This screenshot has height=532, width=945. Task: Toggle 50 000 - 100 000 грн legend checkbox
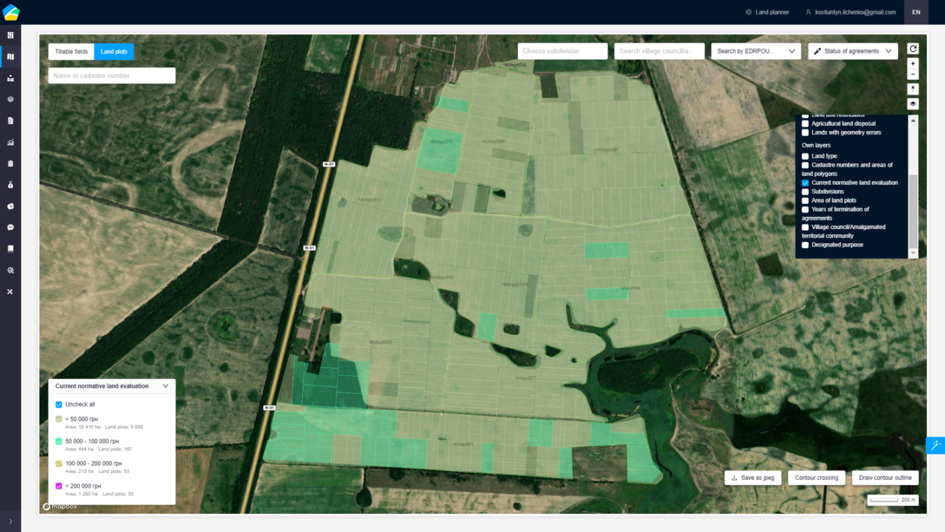click(x=59, y=441)
